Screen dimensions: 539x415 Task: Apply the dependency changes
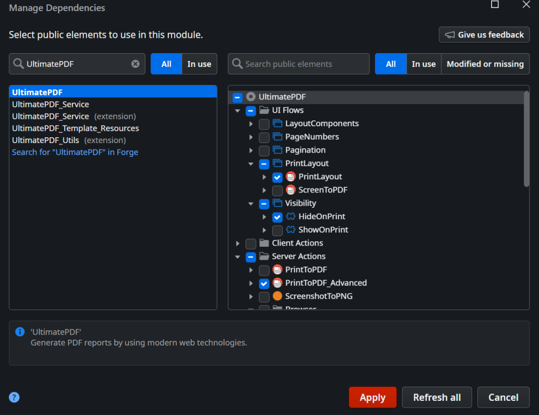click(x=372, y=397)
